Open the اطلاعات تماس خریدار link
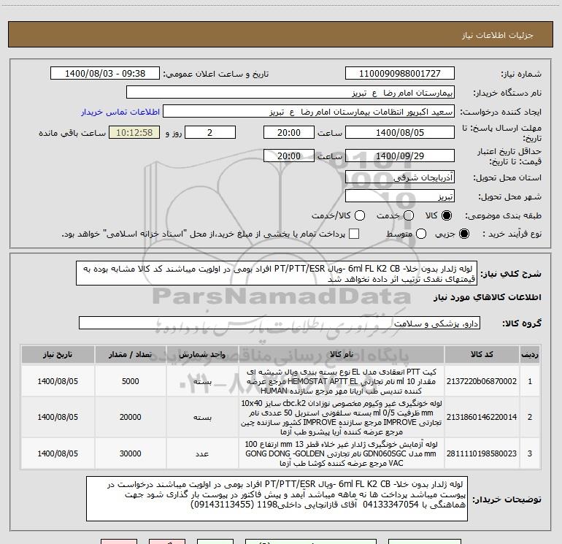Viewport: 562px width, 544px height. pyautogui.click(x=120, y=112)
